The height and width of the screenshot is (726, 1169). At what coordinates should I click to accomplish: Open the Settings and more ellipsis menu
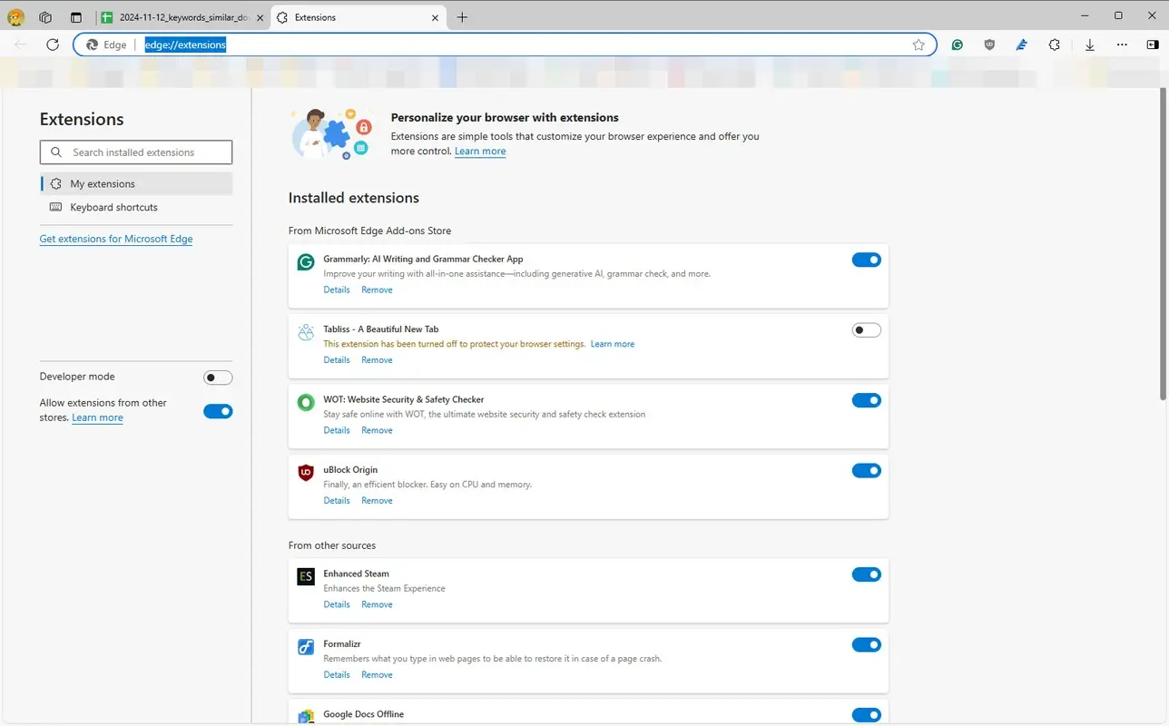1122,44
